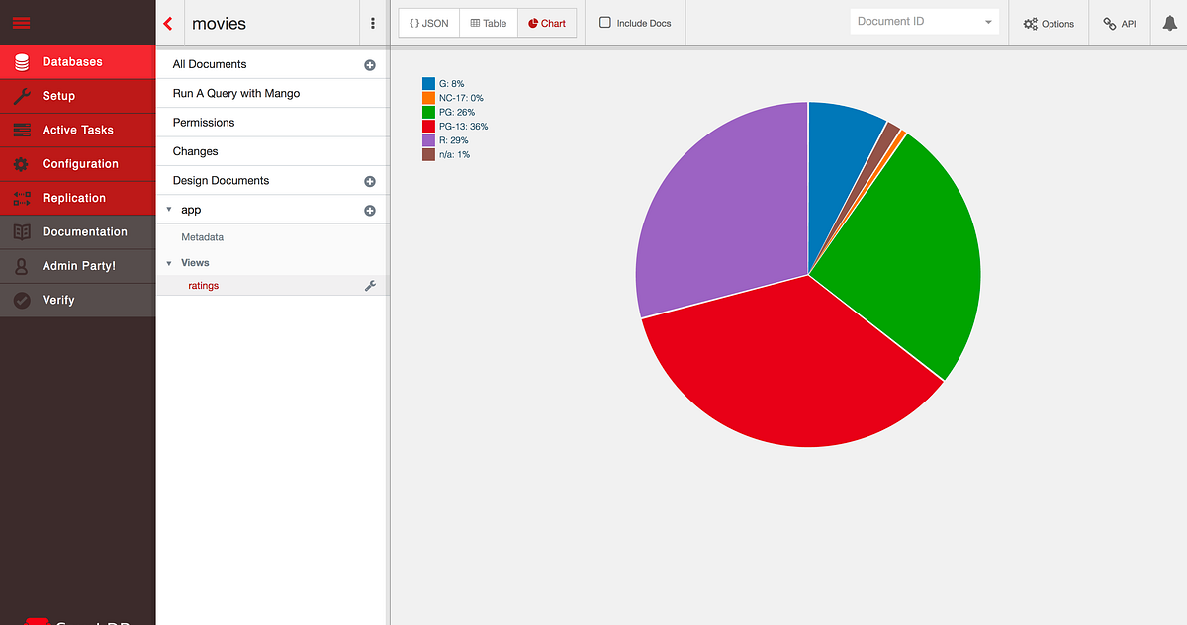1187x625 pixels.
Task: Switch to the JSON view tab
Action: click(427, 23)
